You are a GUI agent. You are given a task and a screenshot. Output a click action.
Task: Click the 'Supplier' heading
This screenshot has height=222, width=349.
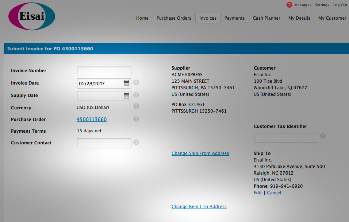(x=181, y=68)
